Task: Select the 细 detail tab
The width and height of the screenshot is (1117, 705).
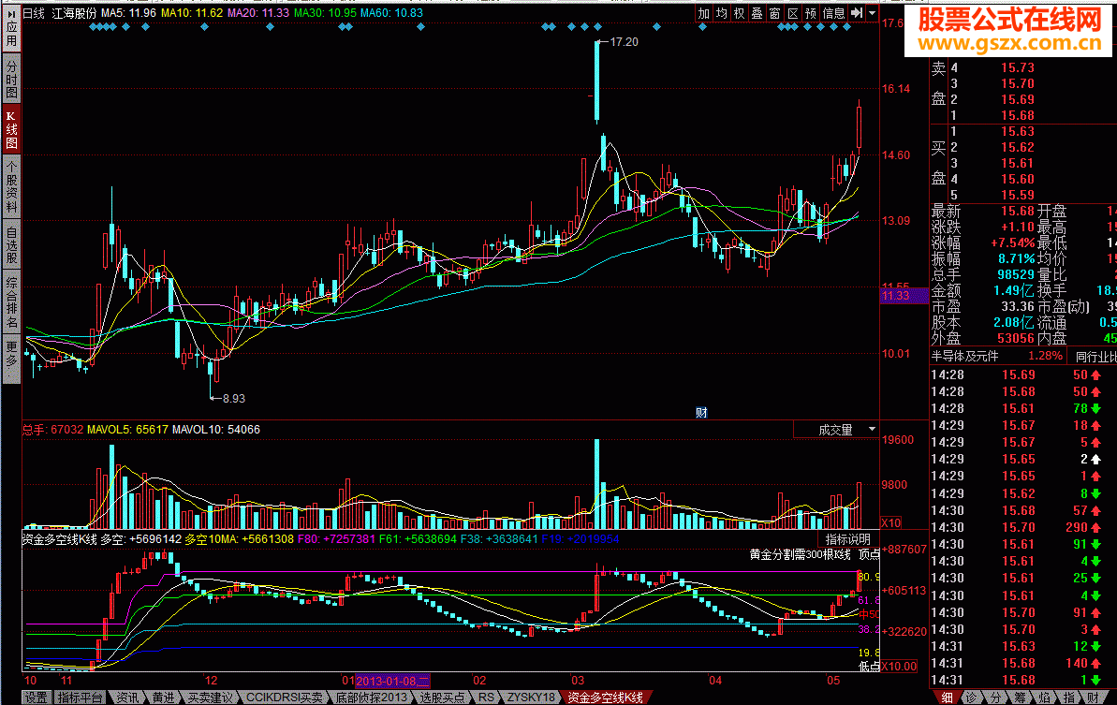Action: point(946,698)
